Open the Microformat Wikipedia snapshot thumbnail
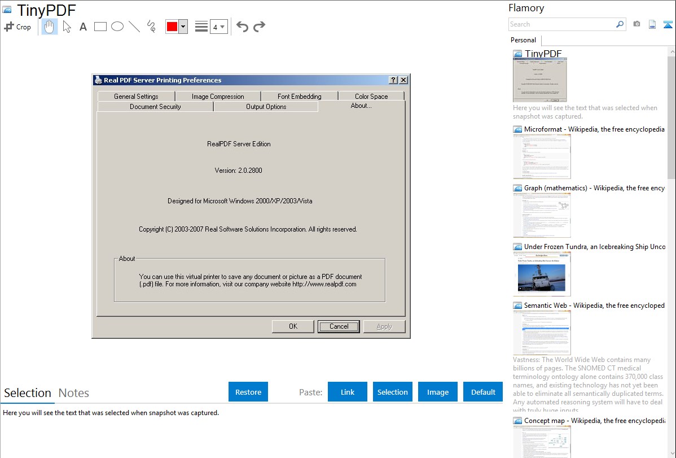 542,156
